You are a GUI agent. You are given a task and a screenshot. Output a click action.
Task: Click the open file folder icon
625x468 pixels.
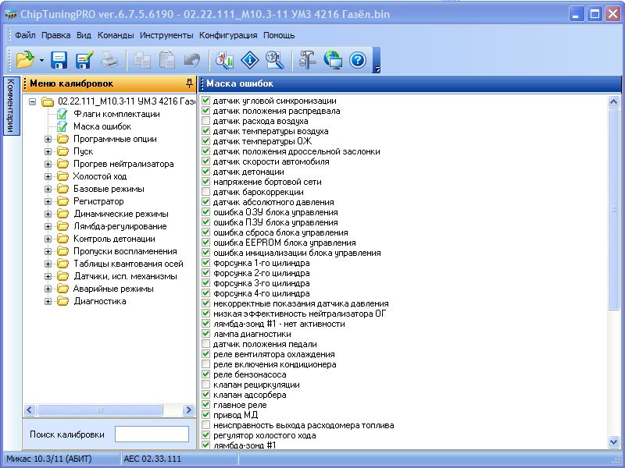(25, 60)
